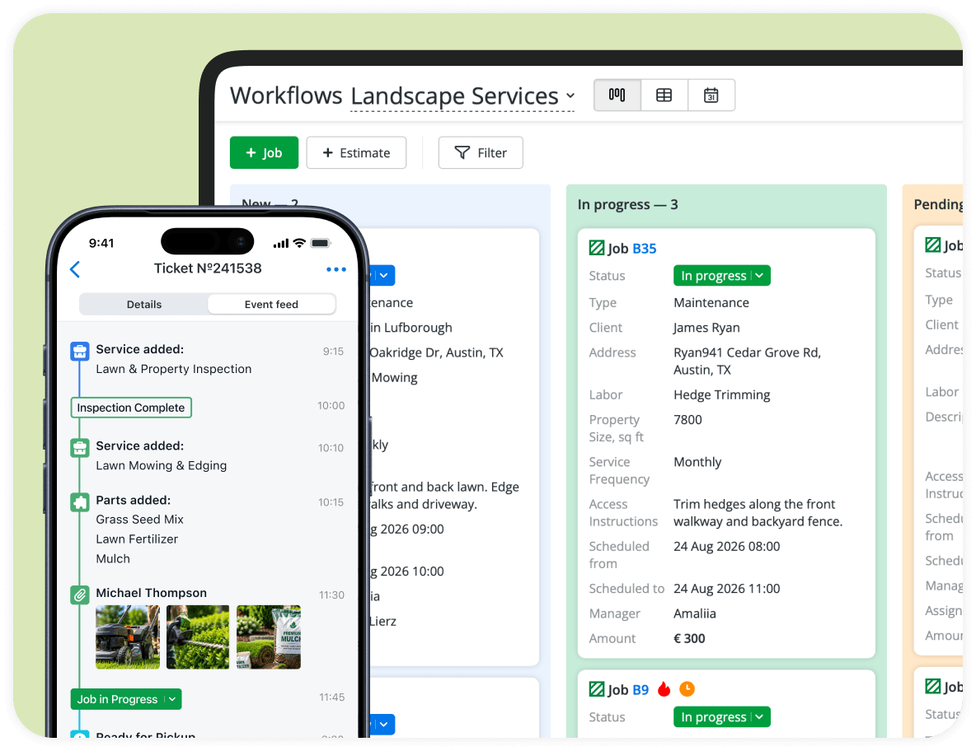This screenshot has width=976, height=751.
Task: Click the Parts added puzzle icon
Action: (80, 502)
